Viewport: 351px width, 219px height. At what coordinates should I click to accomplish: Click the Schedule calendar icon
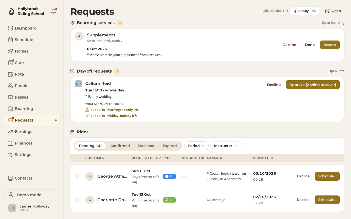(x=10, y=40)
